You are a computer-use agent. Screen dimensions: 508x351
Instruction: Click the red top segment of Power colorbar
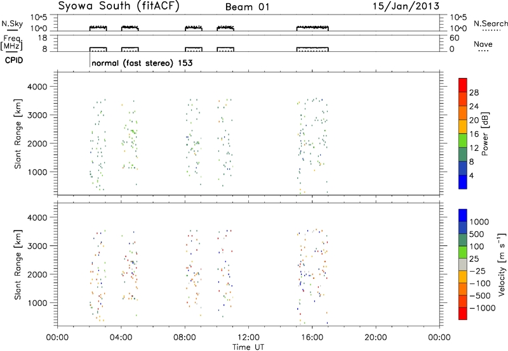[463, 85]
